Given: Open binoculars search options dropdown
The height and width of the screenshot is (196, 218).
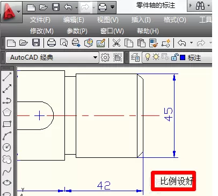Looking at the screenshot, I should click(208, 6).
